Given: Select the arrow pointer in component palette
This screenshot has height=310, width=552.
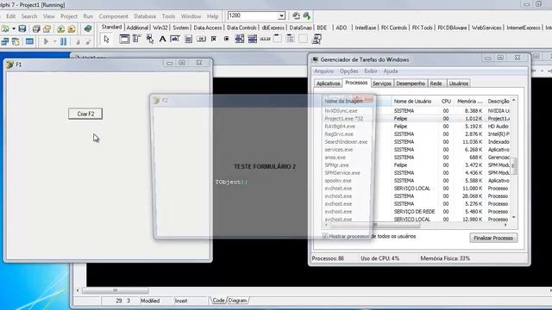Looking at the screenshot, I should 107,39.
